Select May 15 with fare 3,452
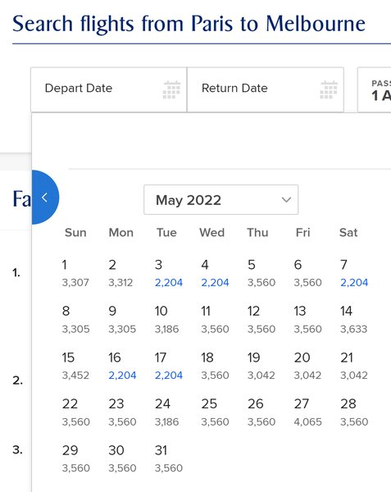This screenshot has height=492, width=391. click(x=75, y=366)
